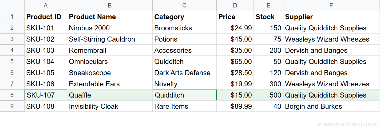Select column A header
Screen dimensions: 380x129
(x=46, y=5)
